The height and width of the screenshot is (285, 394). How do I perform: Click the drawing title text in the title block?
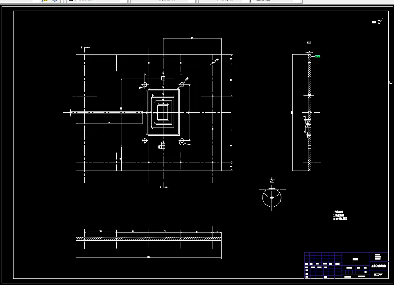[x=379, y=266]
